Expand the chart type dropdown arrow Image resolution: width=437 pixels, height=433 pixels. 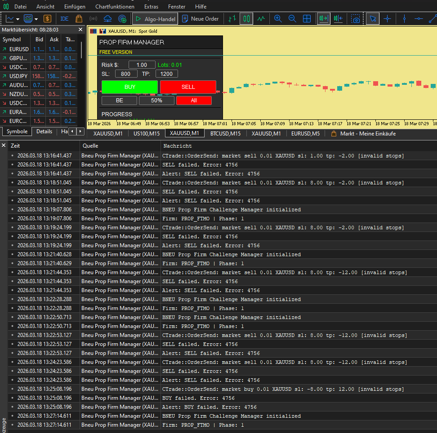coord(18,19)
